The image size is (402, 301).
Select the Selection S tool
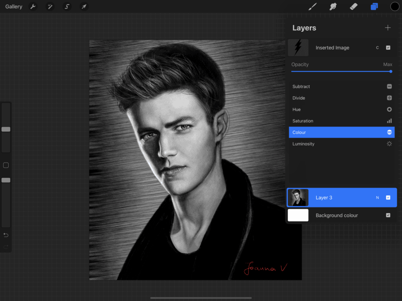[67, 7]
